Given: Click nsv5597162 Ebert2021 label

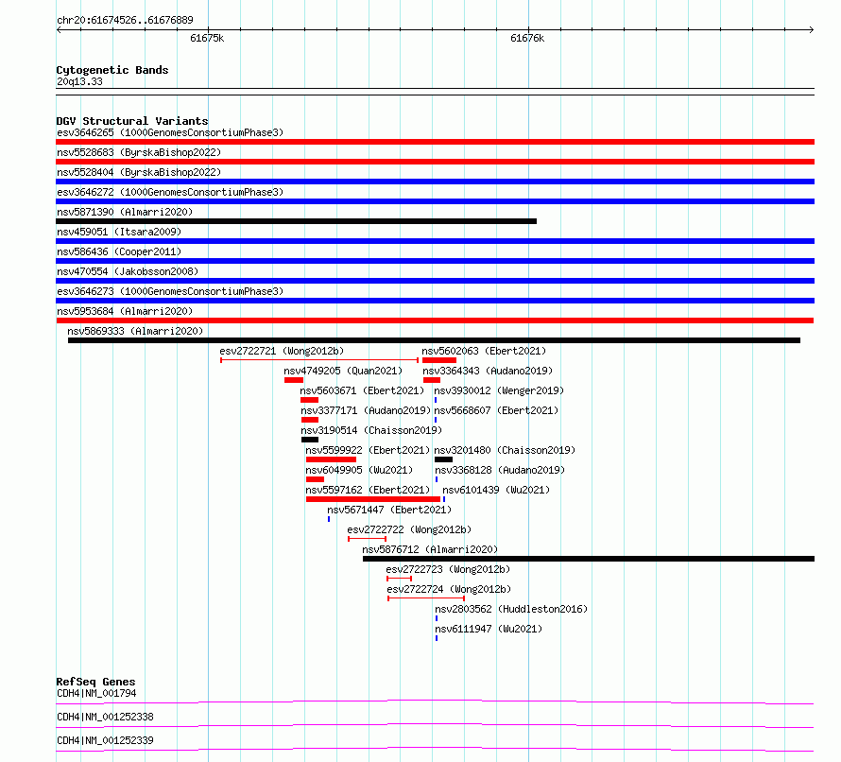Looking at the screenshot, I should coord(368,490).
